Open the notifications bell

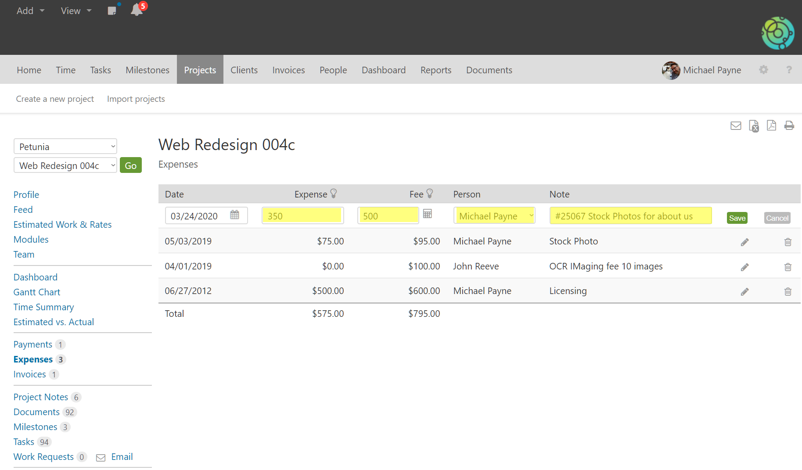click(137, 10)
